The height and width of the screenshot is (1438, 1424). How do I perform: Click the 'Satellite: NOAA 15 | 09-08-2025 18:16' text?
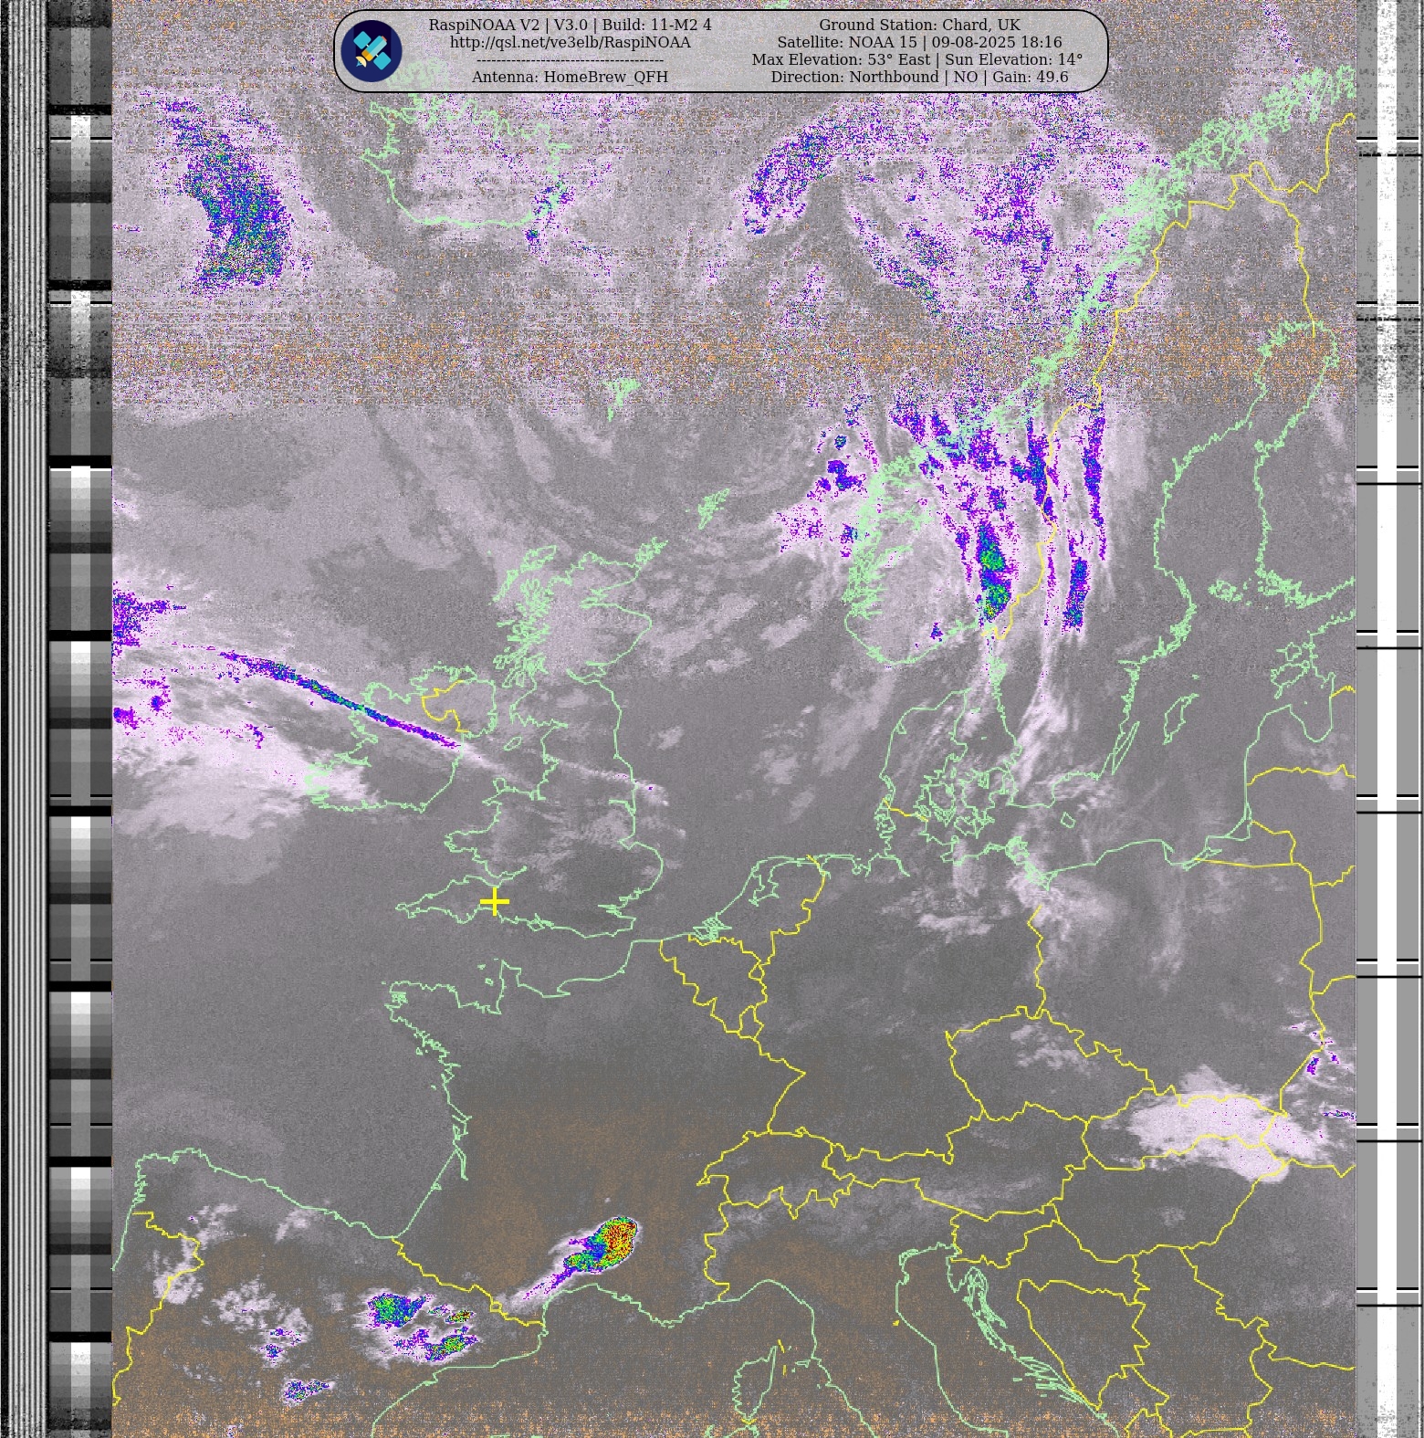[919, 42]
